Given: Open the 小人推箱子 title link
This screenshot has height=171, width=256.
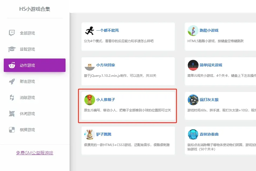Looking at the screenshot, I should tap(106, 100).
